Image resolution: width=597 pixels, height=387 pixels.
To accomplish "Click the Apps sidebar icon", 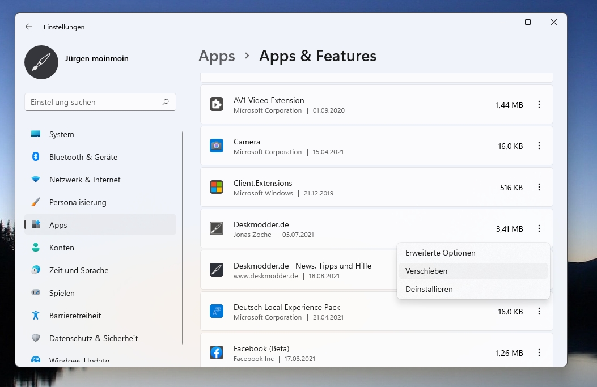I will tap(36, 224).
